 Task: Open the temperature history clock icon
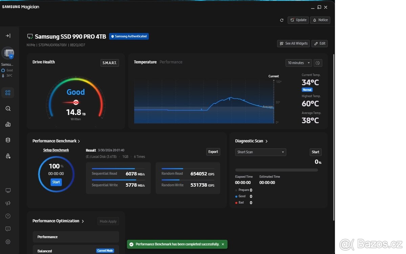coord(318,63)
